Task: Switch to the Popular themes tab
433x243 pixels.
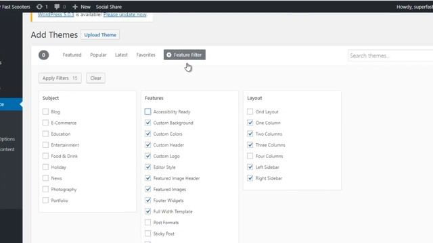Action: 98,55
